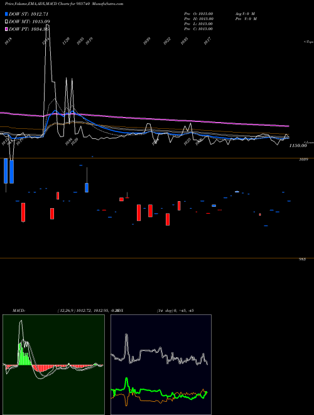
Task: Click the first red candle after the blue candles
Action: click(23, 213)
